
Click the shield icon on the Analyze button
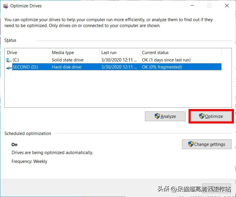pyautogui.click(x=157, y=116)
